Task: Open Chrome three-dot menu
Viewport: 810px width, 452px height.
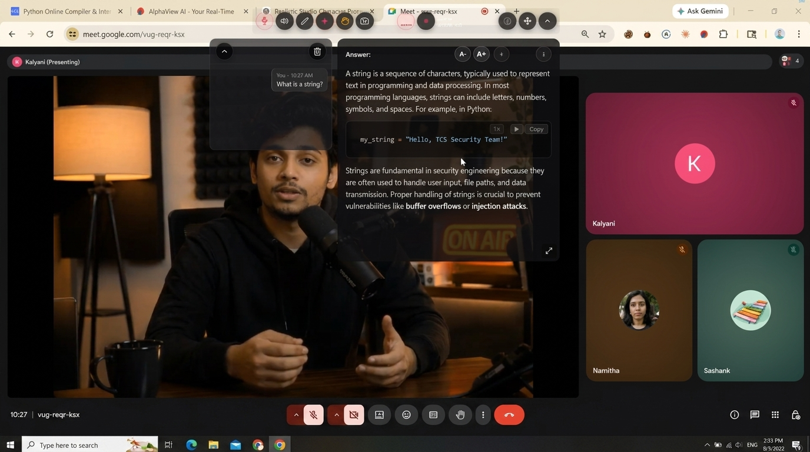Action: [799, 34]
